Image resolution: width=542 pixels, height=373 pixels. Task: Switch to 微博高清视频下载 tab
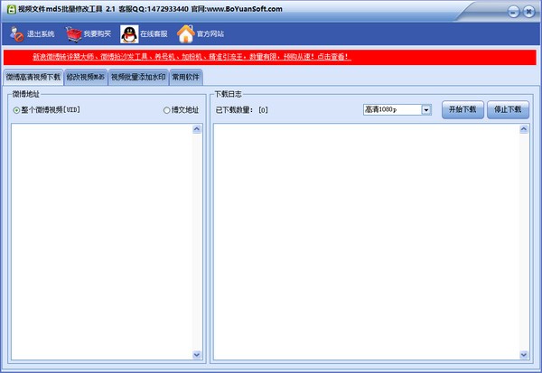tap(33, 78)
